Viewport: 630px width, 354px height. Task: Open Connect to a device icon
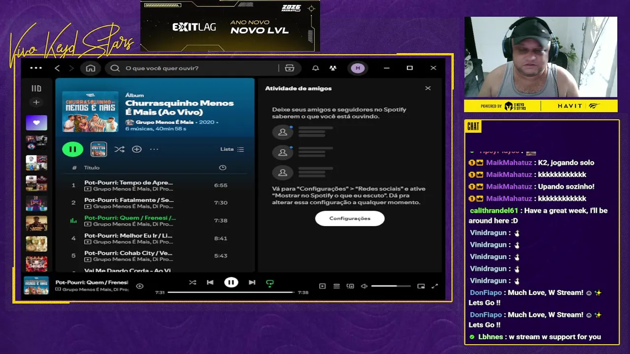click(x=350, y=286)
